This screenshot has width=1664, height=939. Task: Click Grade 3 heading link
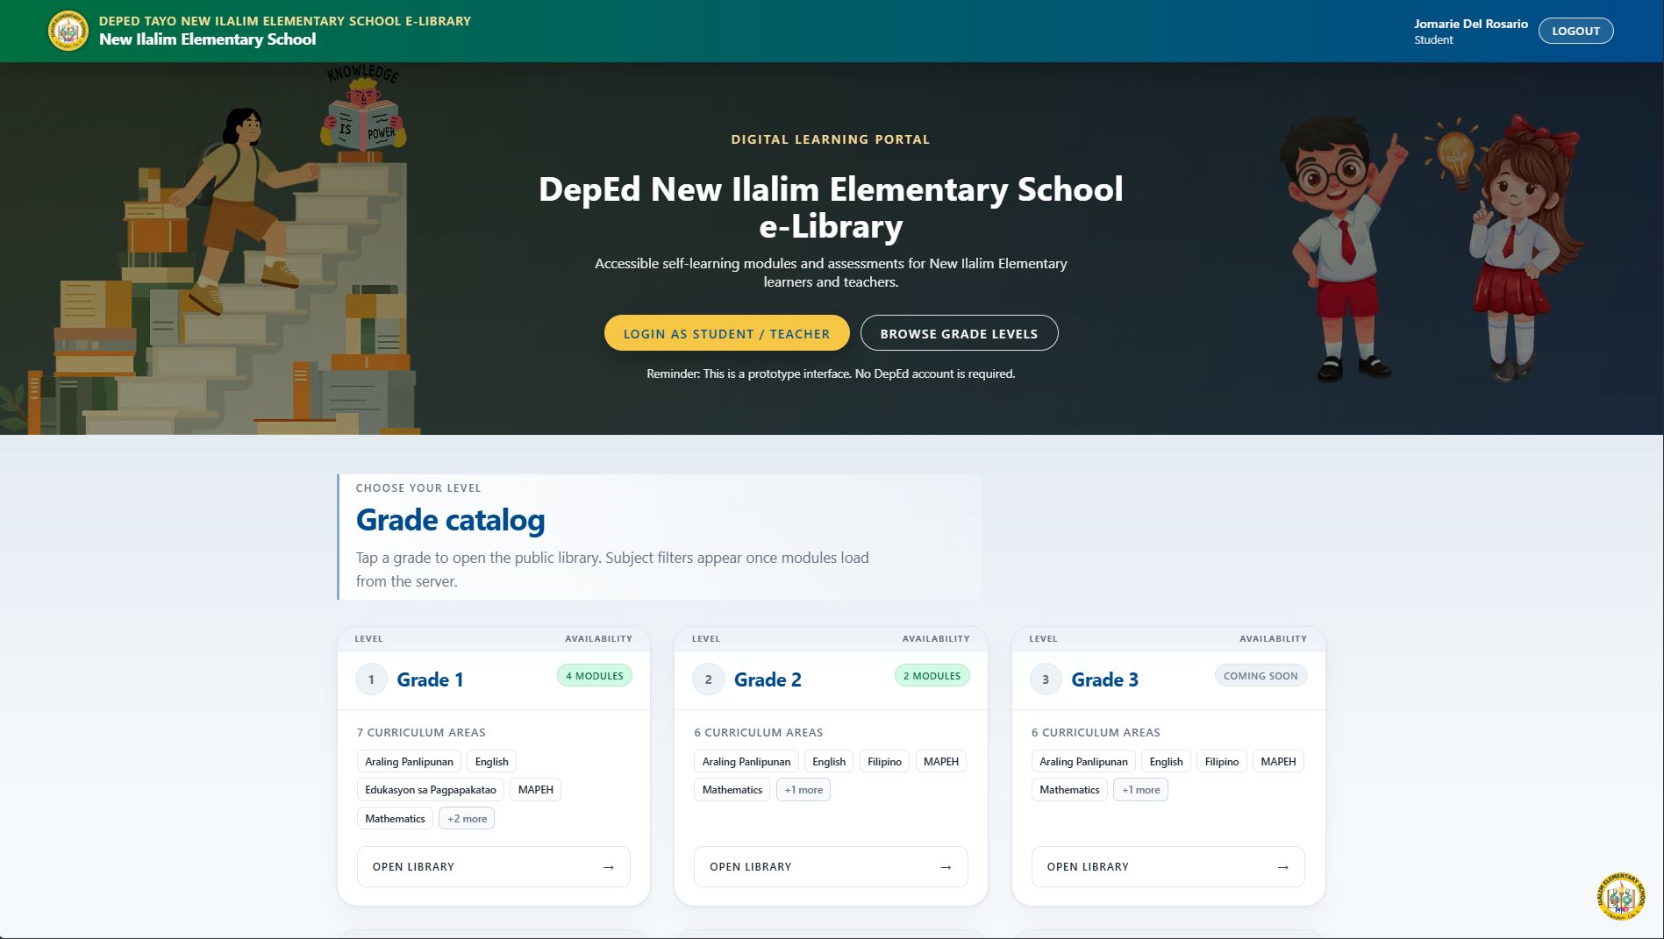coord(1104,679)
